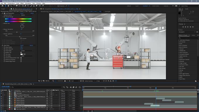Toggle the Gamma Correction checkbox
The image size is (199, 112).
tap(21, 59)
